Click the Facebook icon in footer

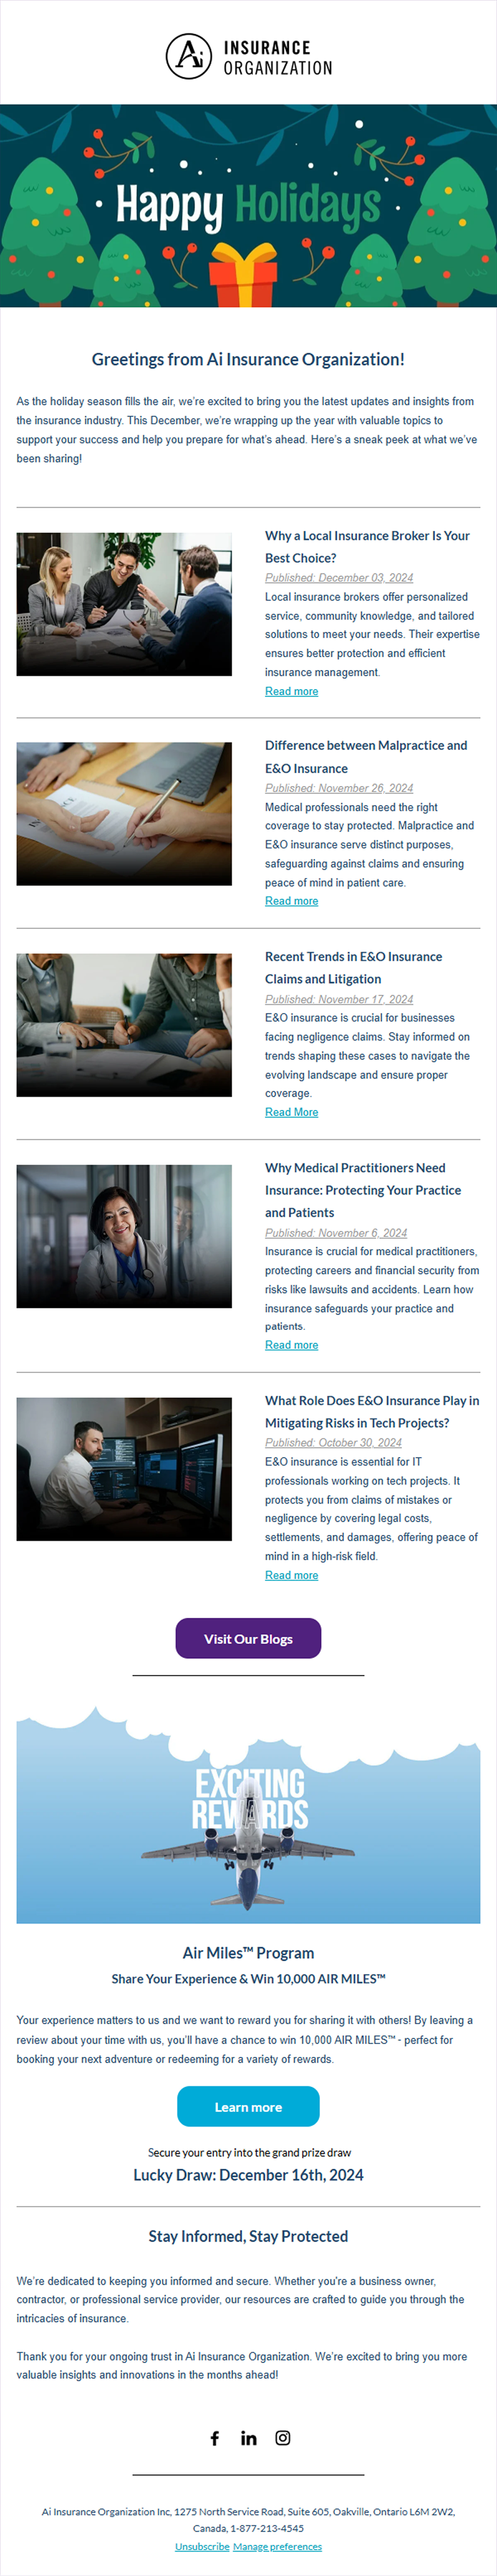coord(215,2438)
